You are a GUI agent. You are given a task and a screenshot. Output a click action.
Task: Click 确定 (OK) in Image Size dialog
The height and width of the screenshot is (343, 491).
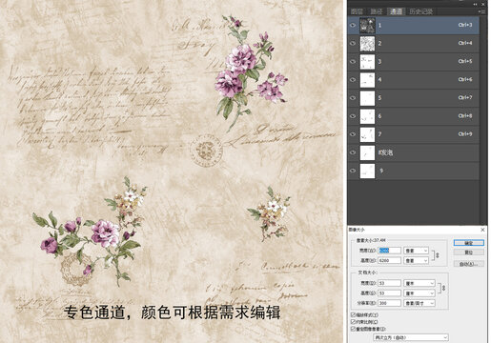click(x=469, y=243)
